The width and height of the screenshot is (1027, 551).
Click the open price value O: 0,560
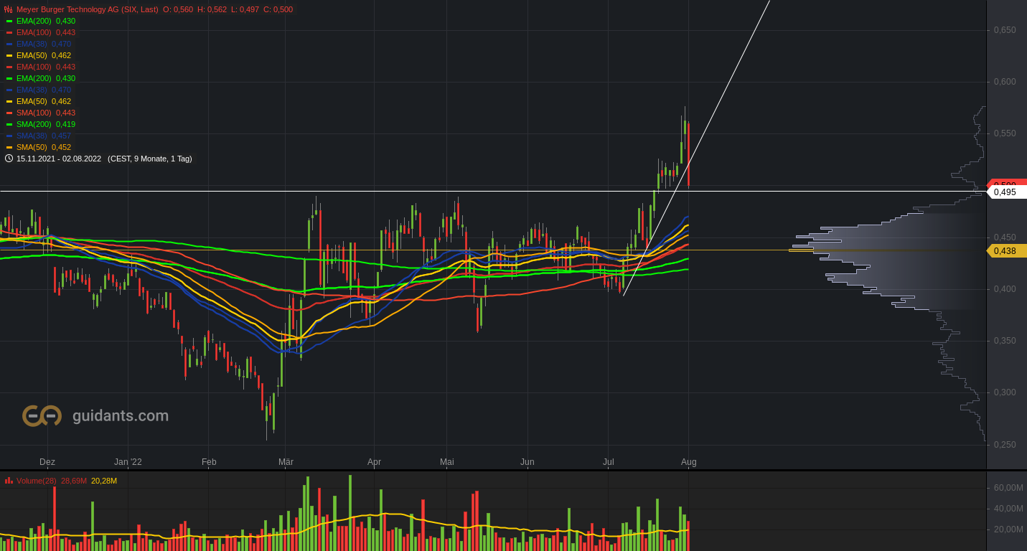pos(178,9)
